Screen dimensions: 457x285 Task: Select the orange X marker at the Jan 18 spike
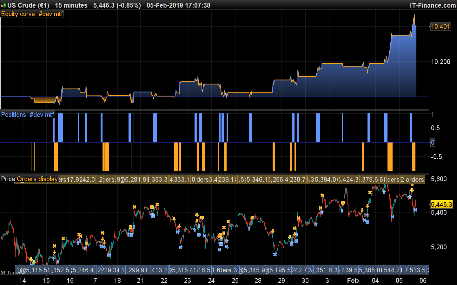[x=134, y=207]
